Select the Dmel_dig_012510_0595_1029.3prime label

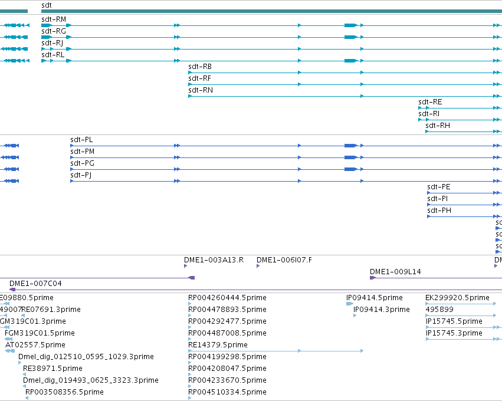(86, 357)
